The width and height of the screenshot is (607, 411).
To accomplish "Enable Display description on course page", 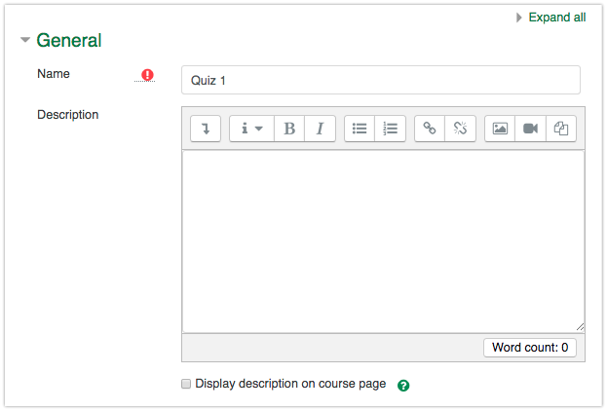I will click(187, 384).
